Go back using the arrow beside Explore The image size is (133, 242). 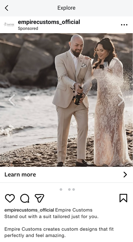6,8
